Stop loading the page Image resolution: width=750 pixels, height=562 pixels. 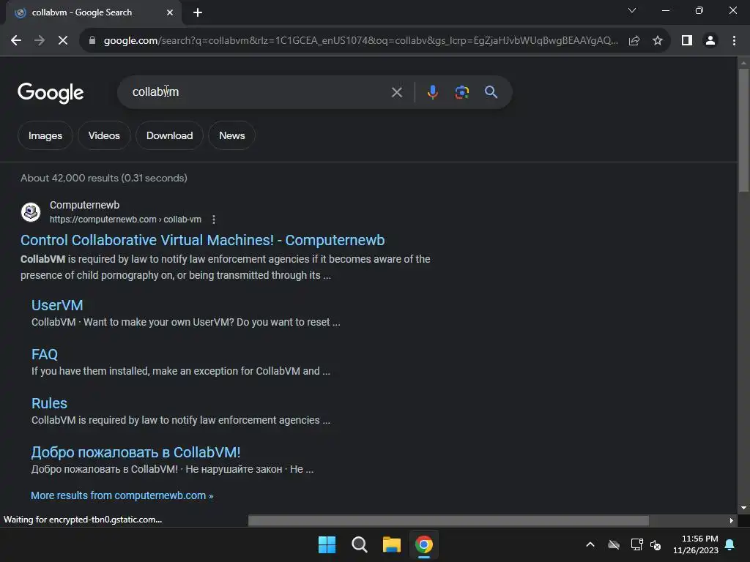[x=63, y=41]
